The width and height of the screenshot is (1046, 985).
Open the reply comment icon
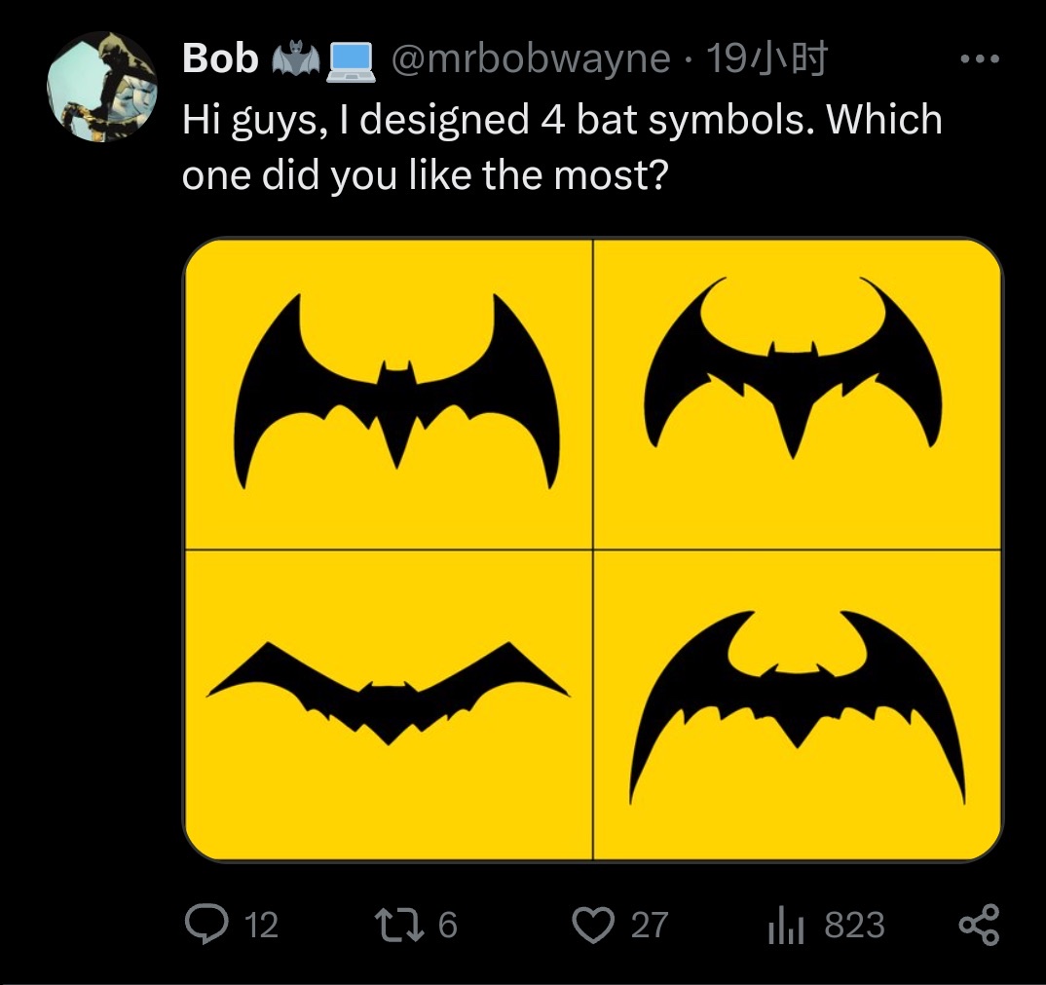click(206, 925)
